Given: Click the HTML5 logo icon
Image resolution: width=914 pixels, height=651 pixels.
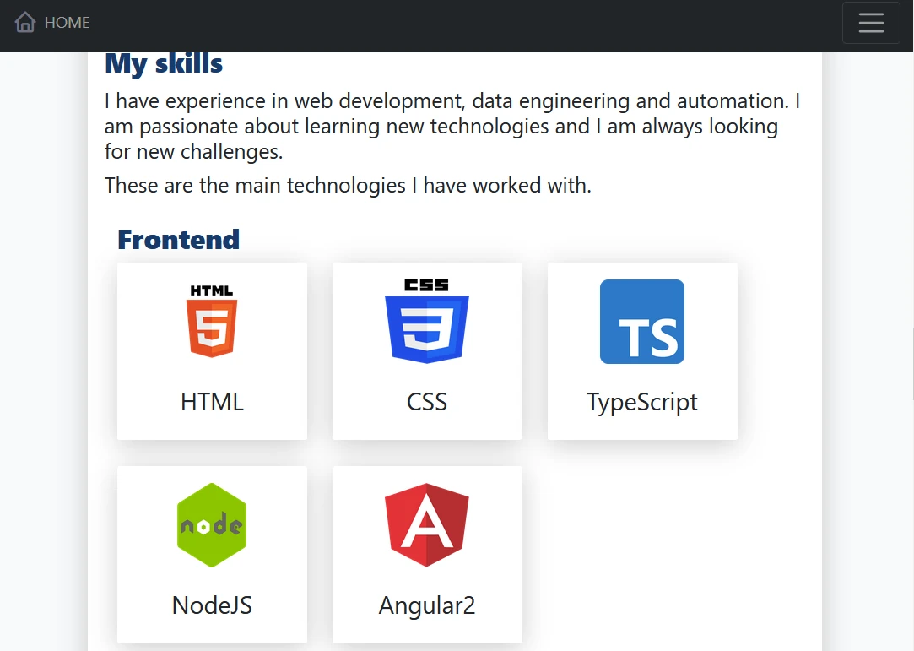Looking at the screenshot, I should coord(212,321).
